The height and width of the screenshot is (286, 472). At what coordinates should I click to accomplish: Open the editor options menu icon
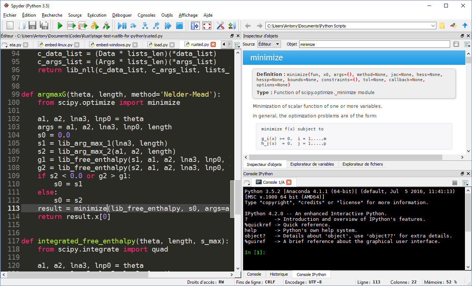click(237, 45)
